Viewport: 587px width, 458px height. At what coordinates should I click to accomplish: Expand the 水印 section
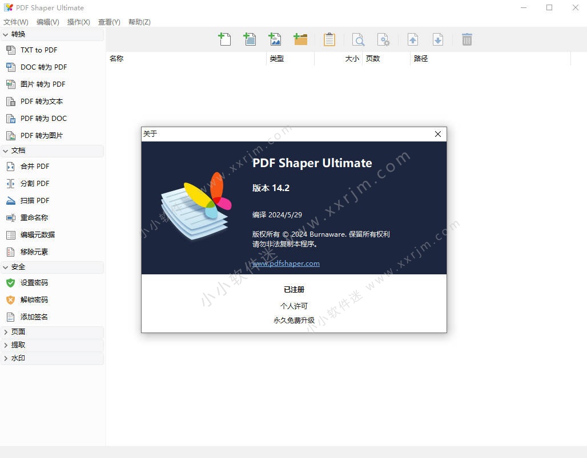coord(52,358)
